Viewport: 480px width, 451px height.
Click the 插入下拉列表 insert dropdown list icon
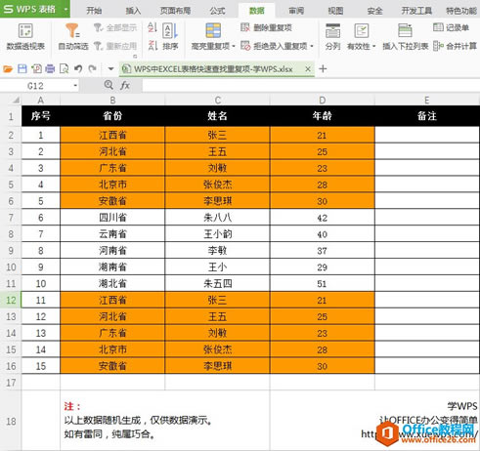[405, 31]
